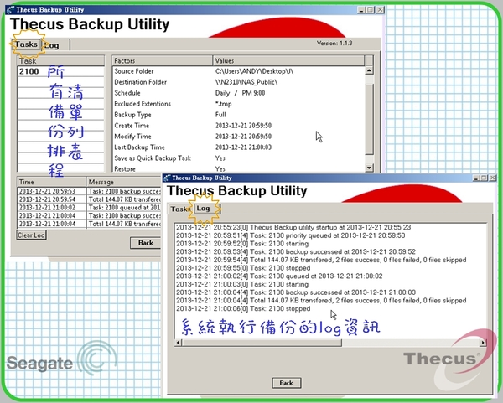The height and width of the screenshot is (403, 503).
Task: Select the Create Time row
Action: click(239, 126)
